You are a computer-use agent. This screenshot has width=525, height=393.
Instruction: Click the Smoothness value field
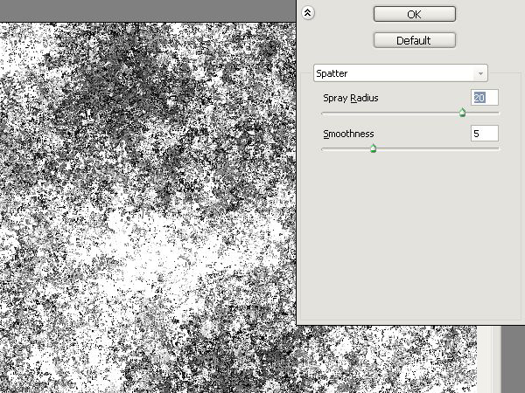pyautogui.click(x=484, y=134)
